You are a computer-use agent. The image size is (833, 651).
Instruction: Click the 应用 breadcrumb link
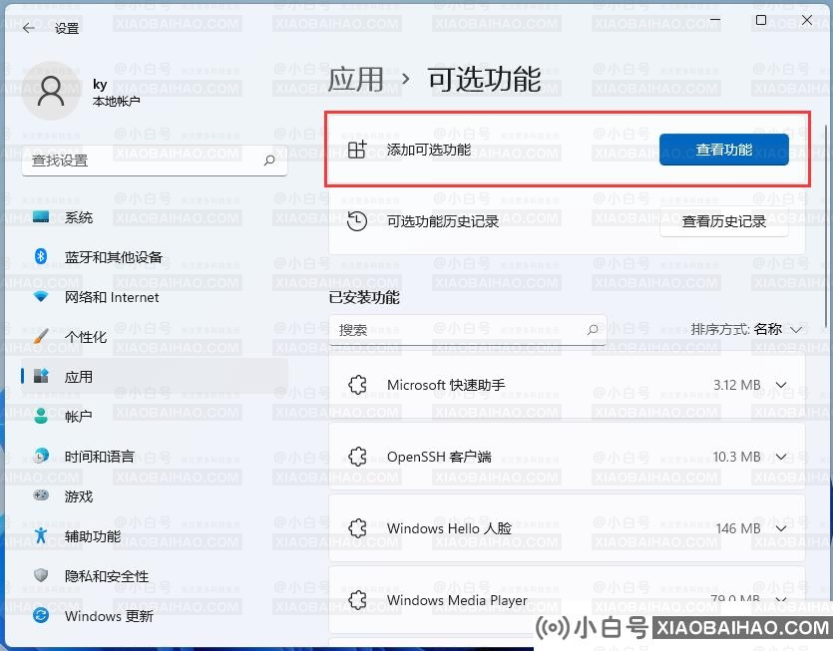click(x=355, y=80)
